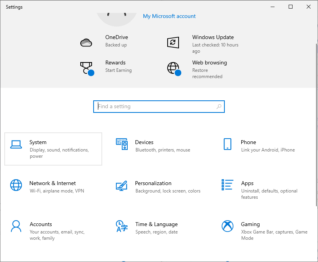
Task: Open the Windows Update status text
Action: point(215,48)
